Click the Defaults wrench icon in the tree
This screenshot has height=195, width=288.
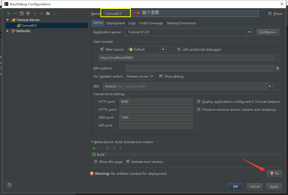click(13, 31)
